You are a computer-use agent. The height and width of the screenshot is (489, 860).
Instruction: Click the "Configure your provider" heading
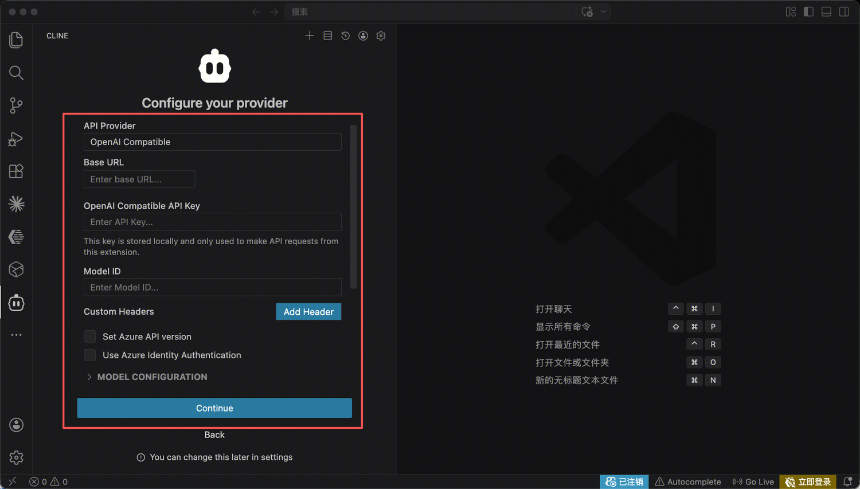pos(214,103)
